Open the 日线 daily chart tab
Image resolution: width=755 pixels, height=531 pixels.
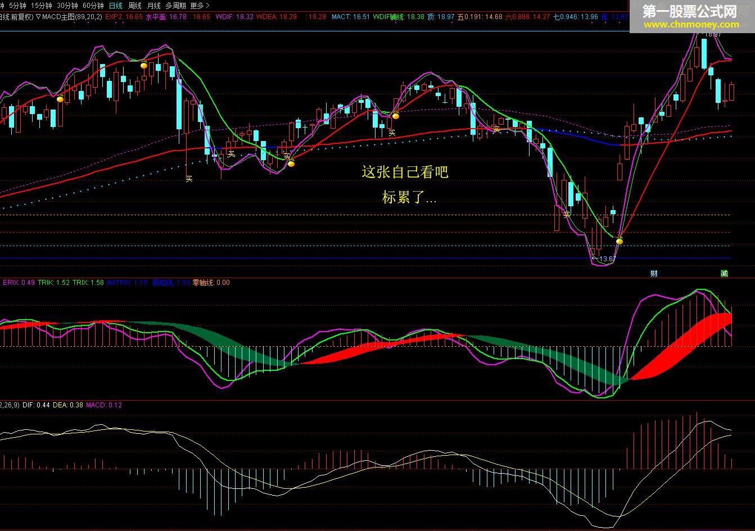tap(115, 6)
